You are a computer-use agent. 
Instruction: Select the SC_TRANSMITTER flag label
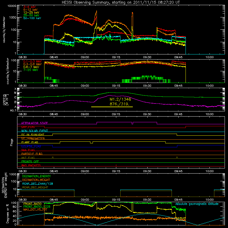coord(33,139)
